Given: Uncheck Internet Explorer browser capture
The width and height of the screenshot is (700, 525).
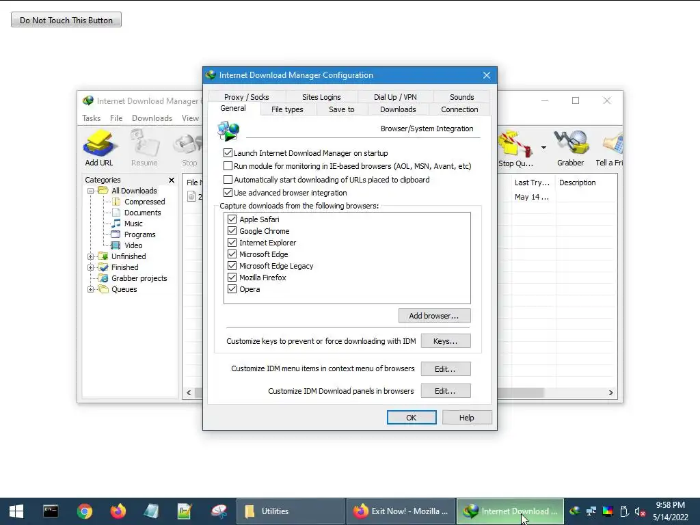Looking at the screenshot, I should [x=232, y=243].
